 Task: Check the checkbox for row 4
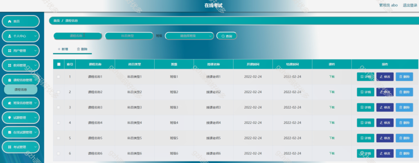click(x=59, y=123)
